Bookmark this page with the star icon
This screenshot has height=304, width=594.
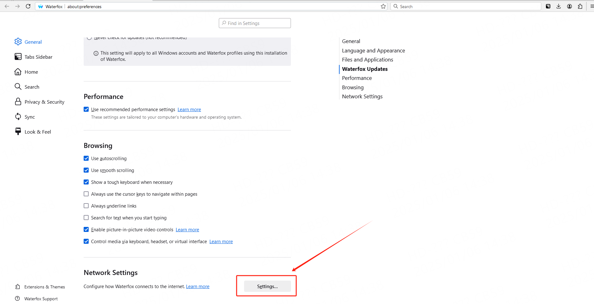(x=383, y=6)
